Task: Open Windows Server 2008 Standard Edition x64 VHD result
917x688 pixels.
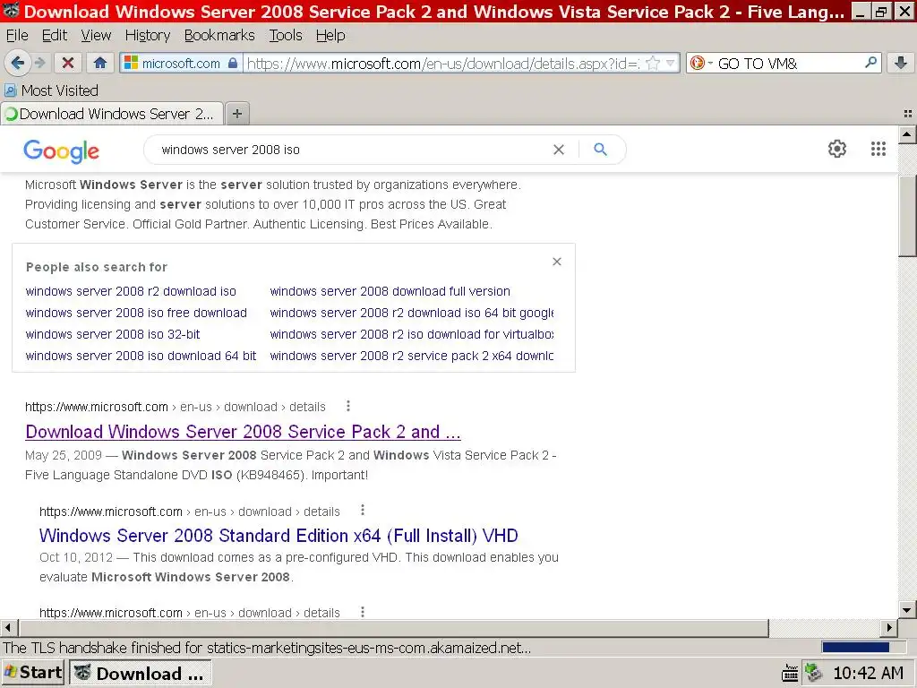Action: [279, 536]
